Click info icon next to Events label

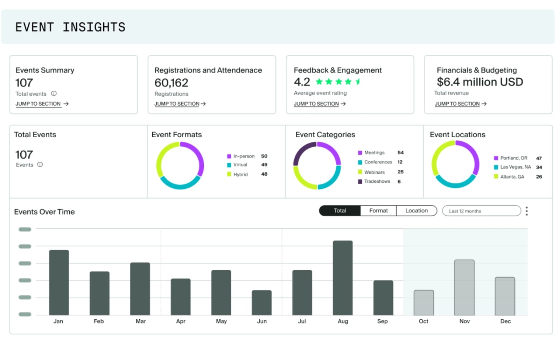40,165
